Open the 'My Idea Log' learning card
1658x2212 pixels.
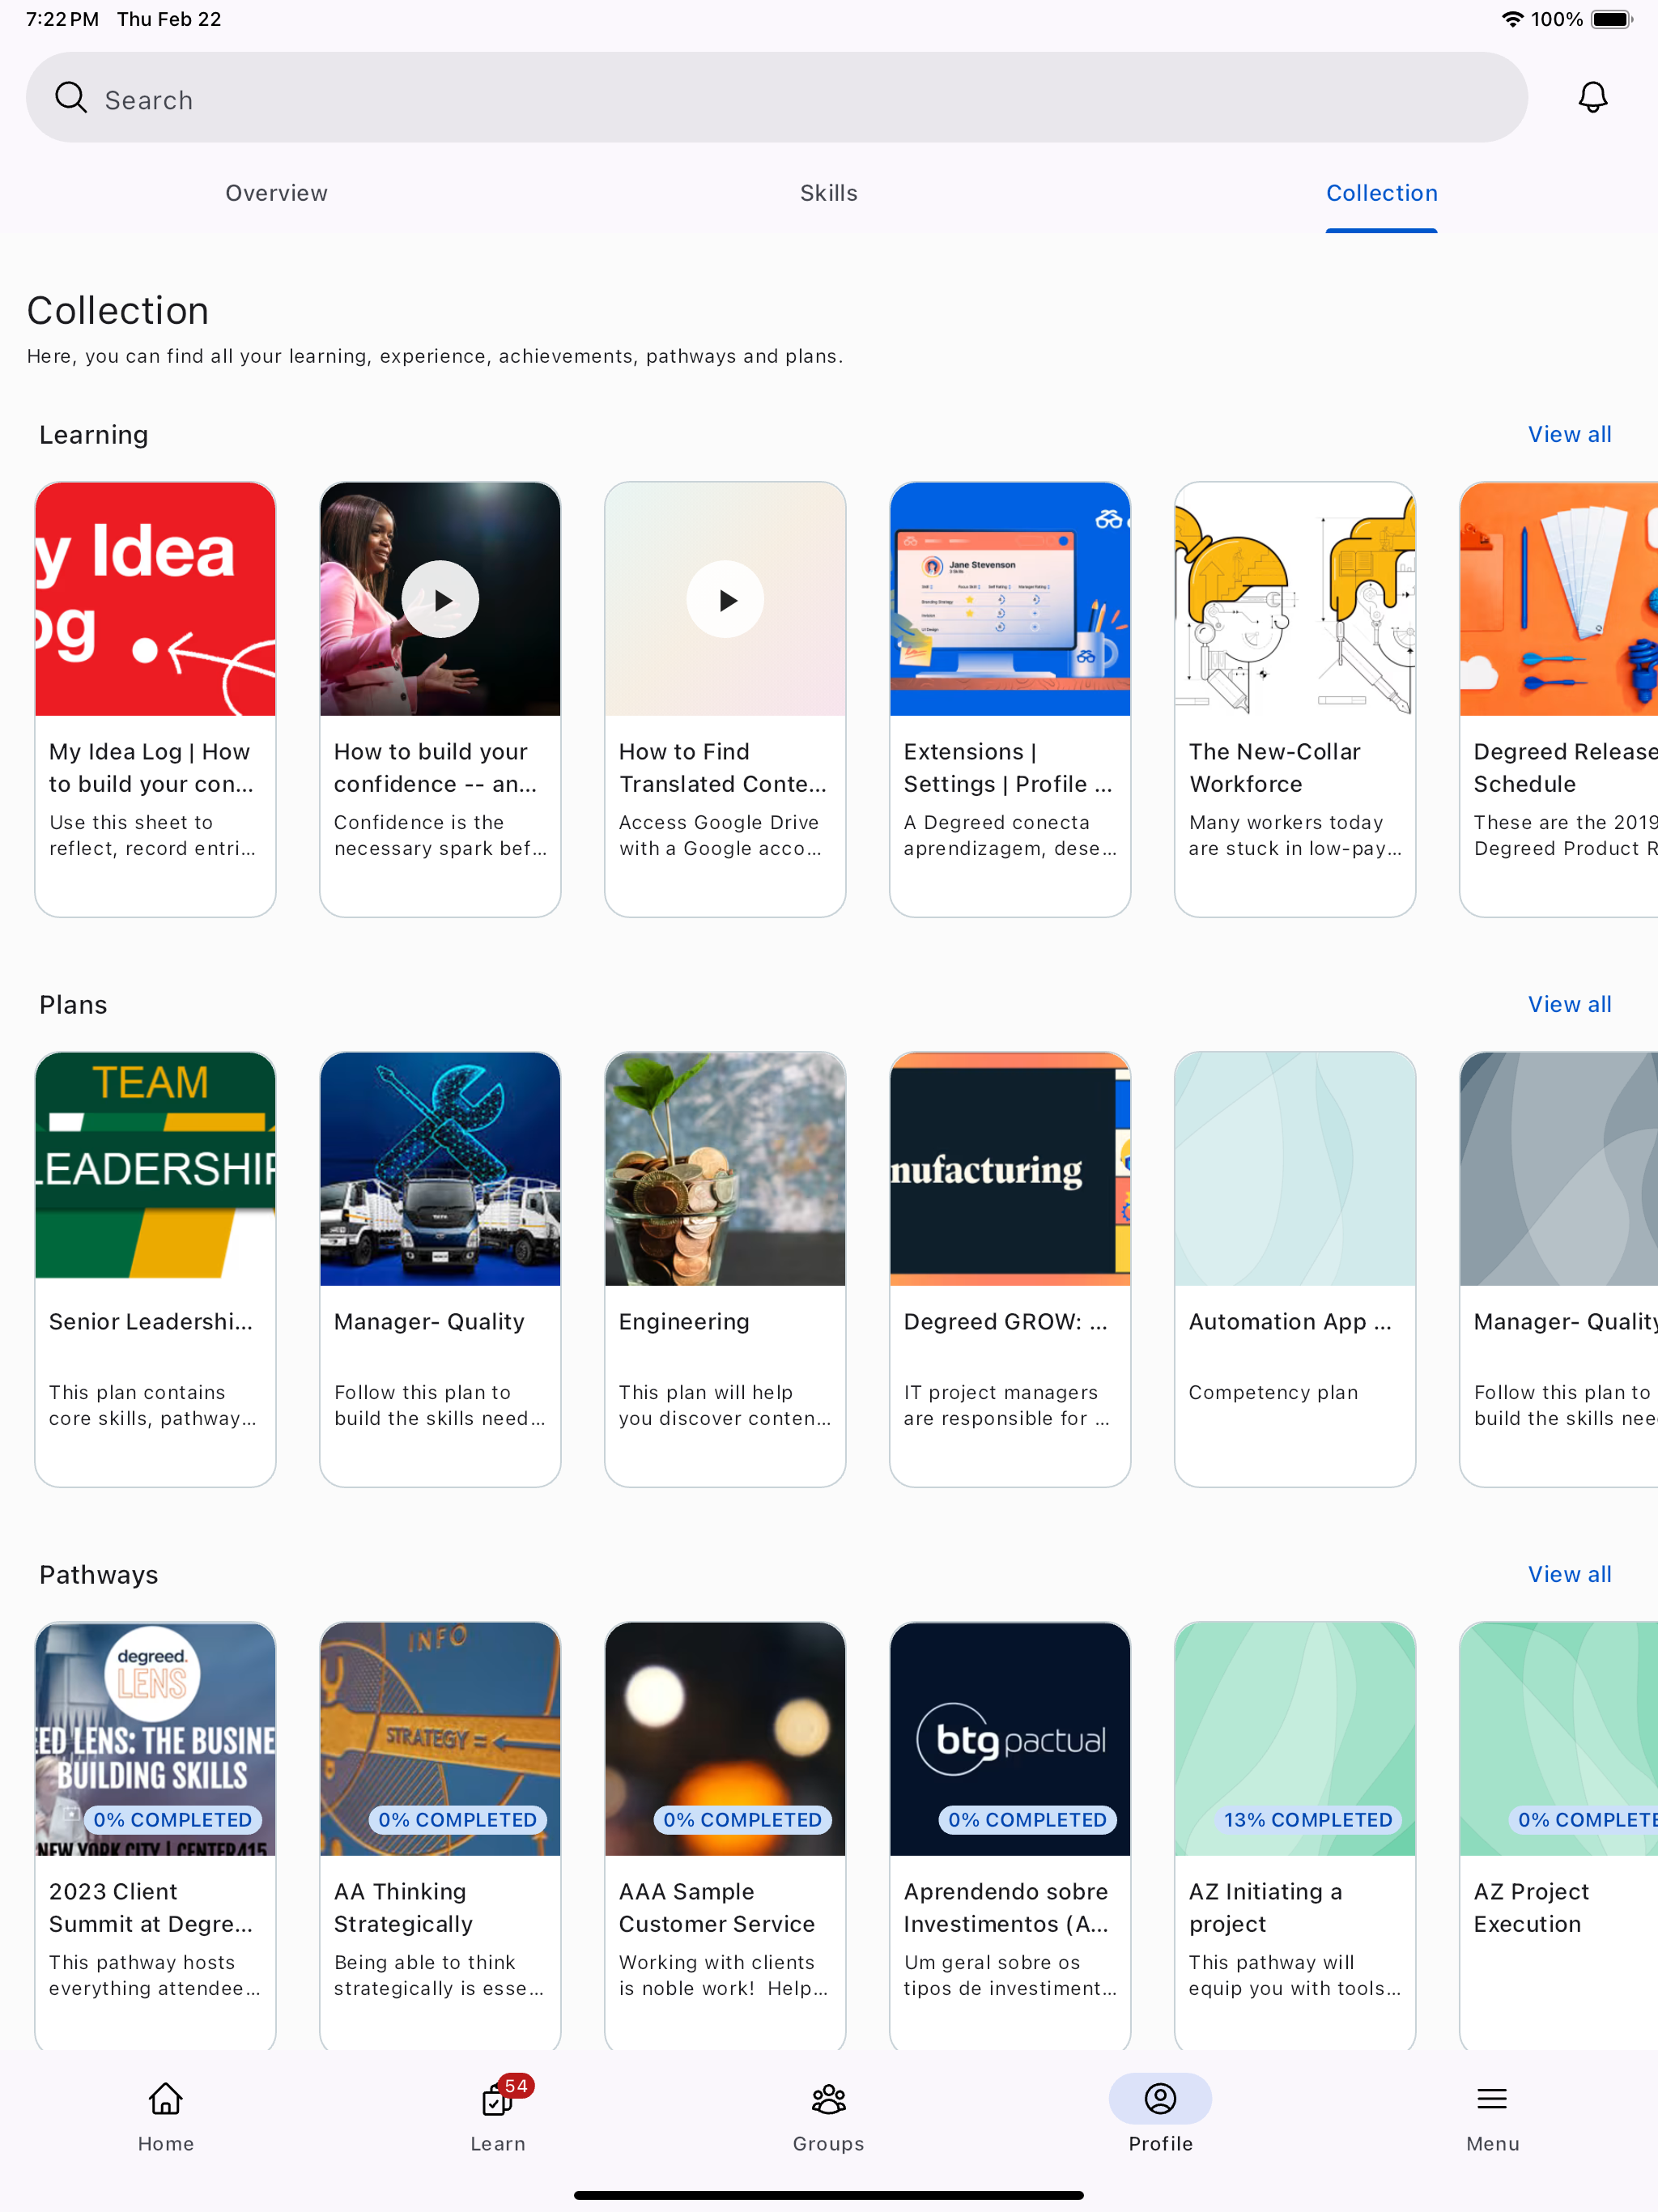pos(155,699)
